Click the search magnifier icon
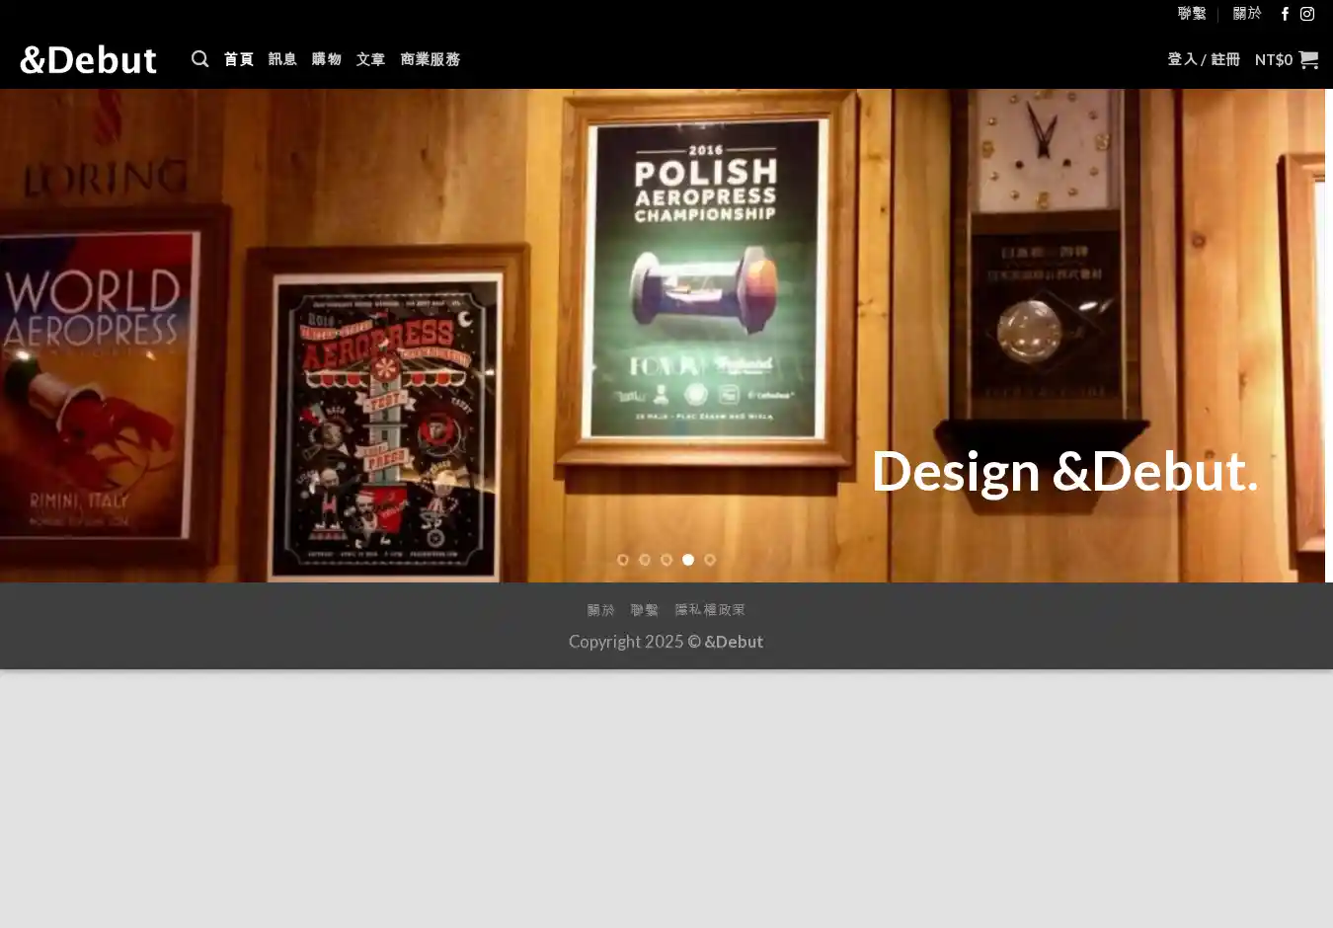This screenshot has height=928, width=1333. tap(199, 59)
